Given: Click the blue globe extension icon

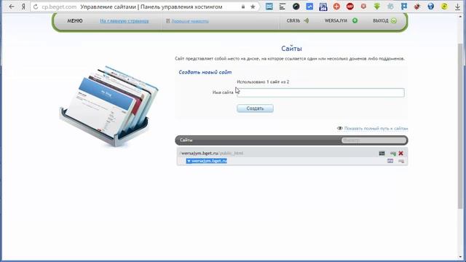Looking at the screenshot, I should [430, 7].
